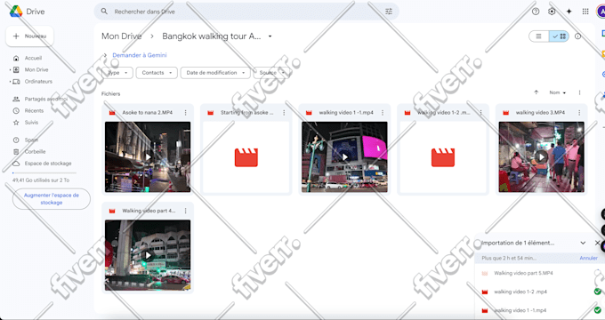Reverse sort direction arrow

point(536,92)
